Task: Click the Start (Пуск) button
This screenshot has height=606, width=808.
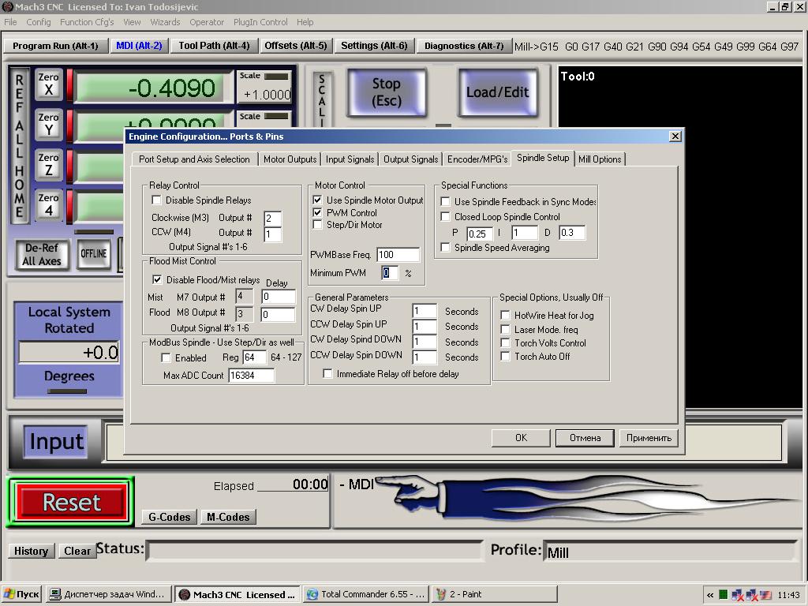Action: click(21, 594)
